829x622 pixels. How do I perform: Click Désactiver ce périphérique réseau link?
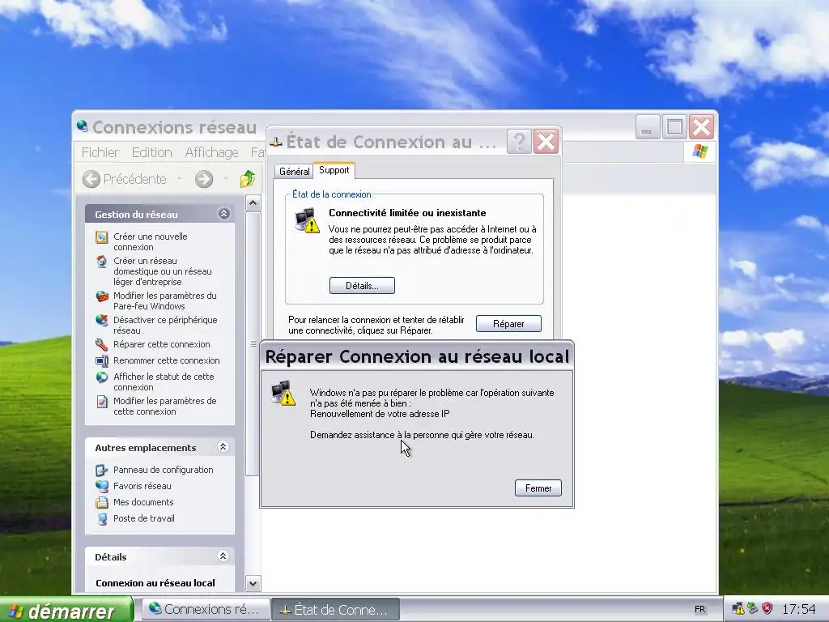[x=165, y=326]
